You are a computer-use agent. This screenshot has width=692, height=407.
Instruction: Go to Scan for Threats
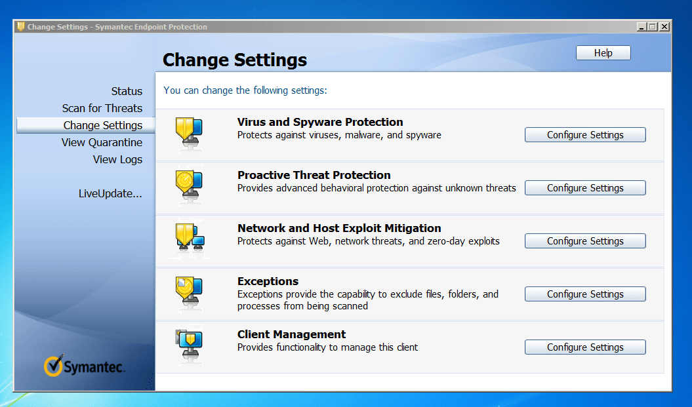(x=102, y=109)
